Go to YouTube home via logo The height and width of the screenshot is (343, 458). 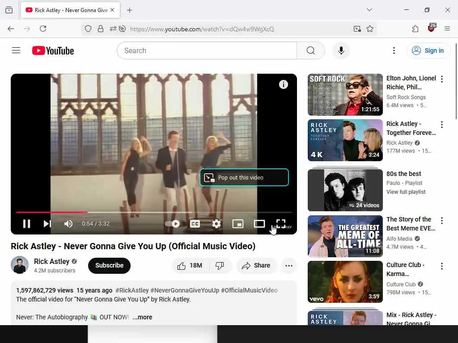[x=53, y=50]
